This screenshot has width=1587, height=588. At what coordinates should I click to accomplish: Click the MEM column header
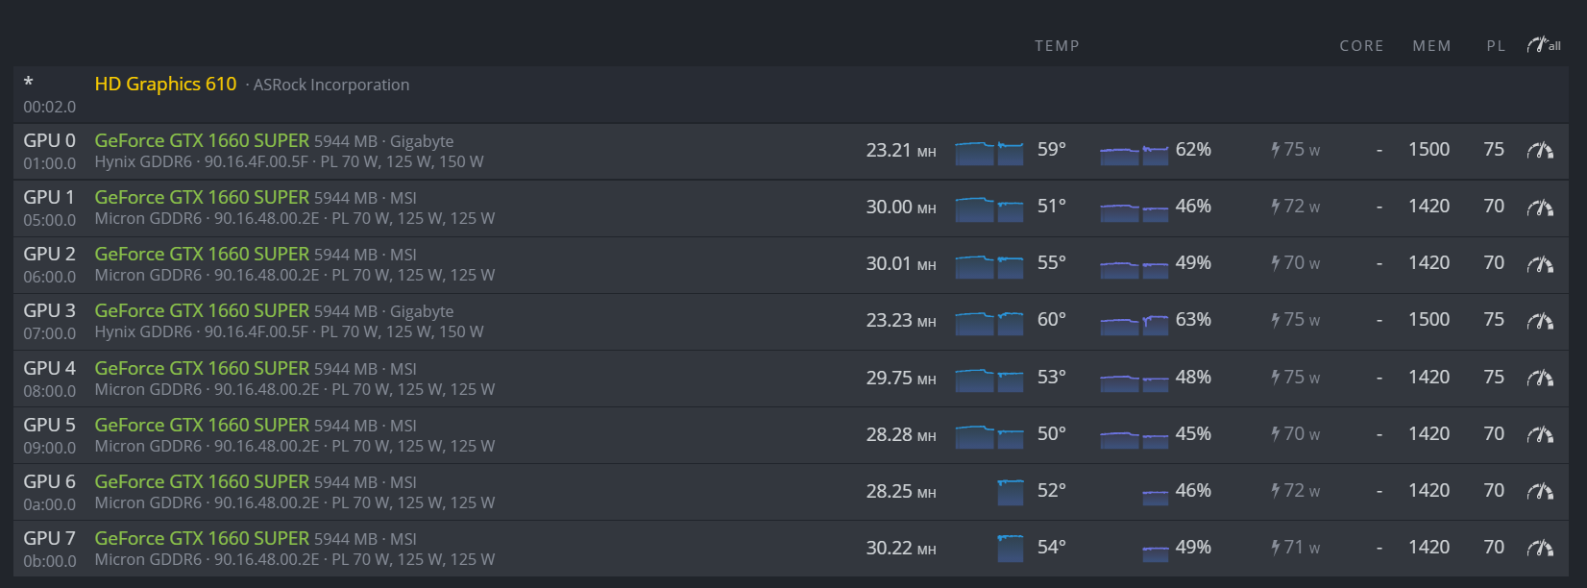pos(1431,46)
